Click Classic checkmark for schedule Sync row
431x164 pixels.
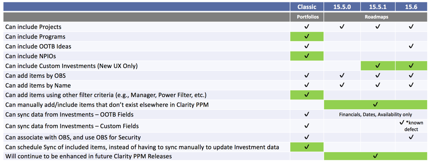(307, 147)
